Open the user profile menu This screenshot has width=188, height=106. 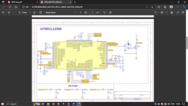tap(171, 7)
